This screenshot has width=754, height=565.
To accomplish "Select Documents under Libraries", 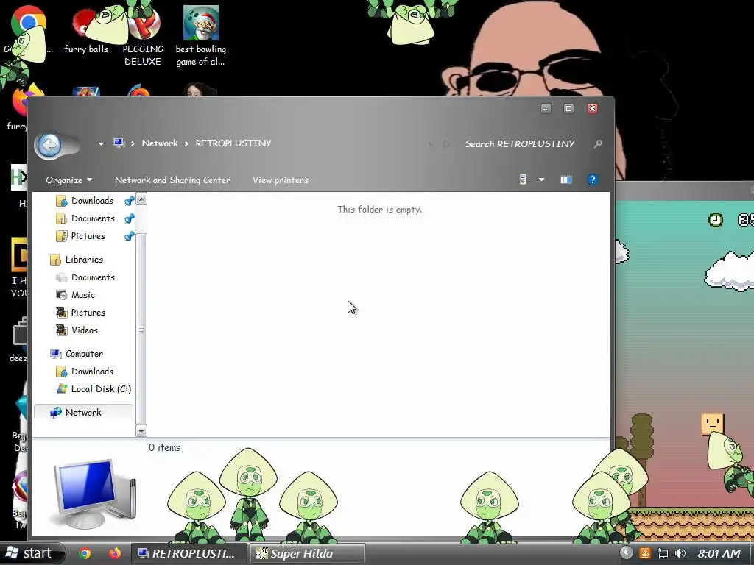I will 93,277.
